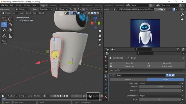Open the Modifier properties wrench tab
The image size is (186, 104).
click(x=106, y=76)
